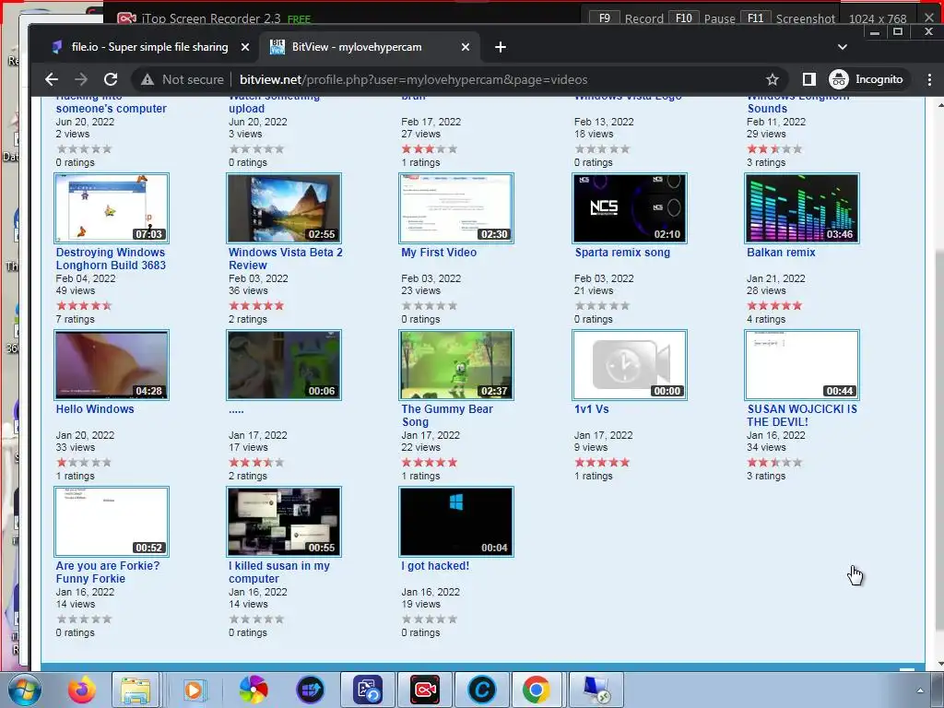Close the file.io tab
The height and width of the screenshot is (708, 944).
[x=245, y=47]
